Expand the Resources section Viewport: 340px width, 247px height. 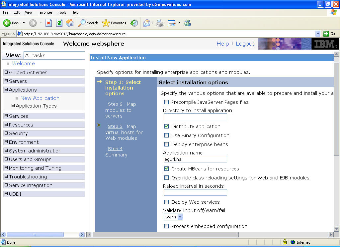coord(6,124)
